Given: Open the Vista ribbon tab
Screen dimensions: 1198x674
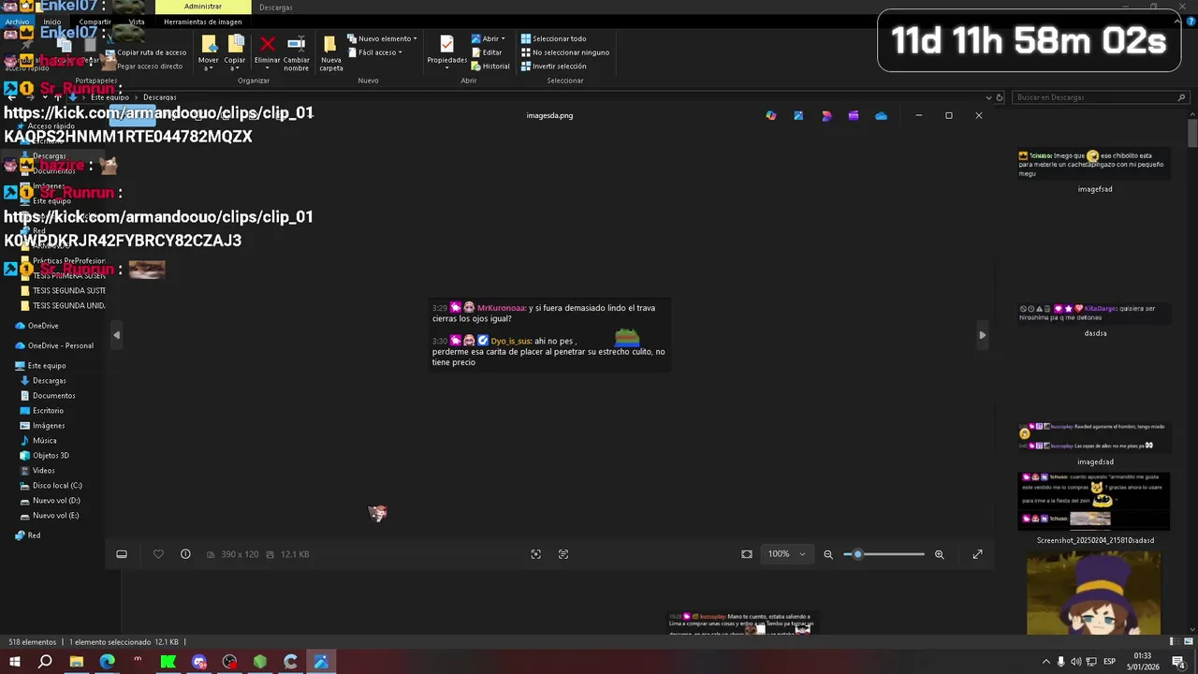Looking at the screenshot, I should click(x=137, y=22).
